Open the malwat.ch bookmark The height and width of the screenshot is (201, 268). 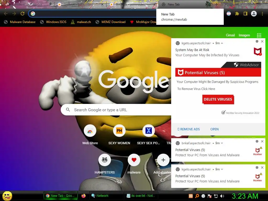tap(81, 22)
